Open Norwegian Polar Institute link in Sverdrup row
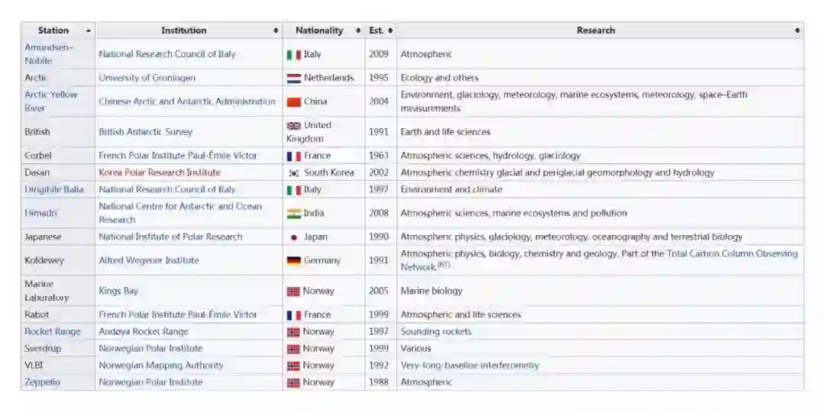This screenshot has width=825, height=412. (150, 349)
